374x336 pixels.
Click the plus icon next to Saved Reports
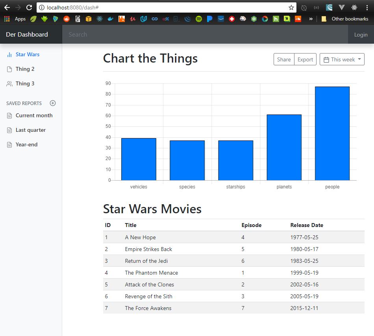click(53, 103)
